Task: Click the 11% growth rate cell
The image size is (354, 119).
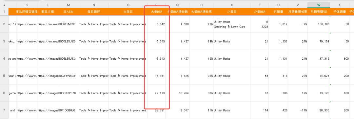Action: click(x=201, y=110)
